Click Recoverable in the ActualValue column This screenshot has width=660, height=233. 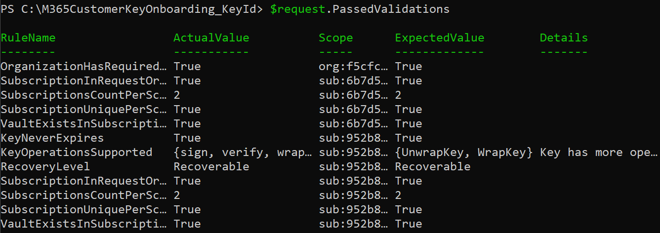211,166
